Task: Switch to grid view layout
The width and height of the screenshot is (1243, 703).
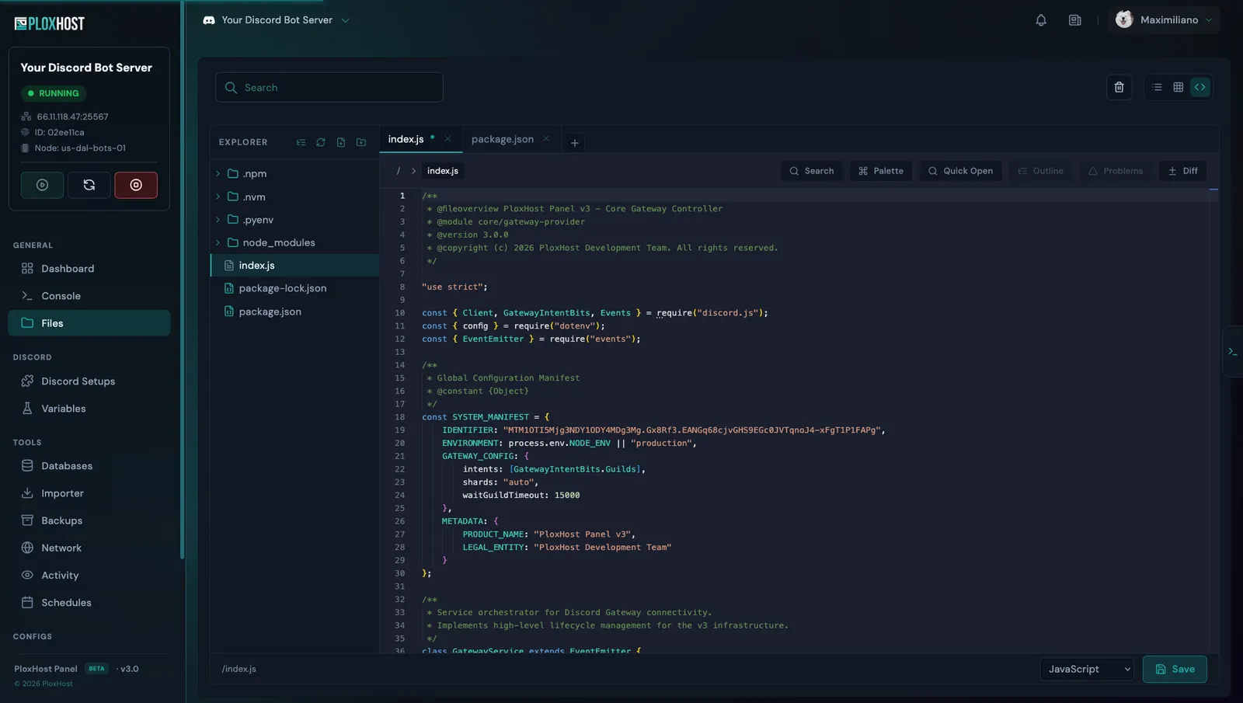Action: pos(1179,87)
